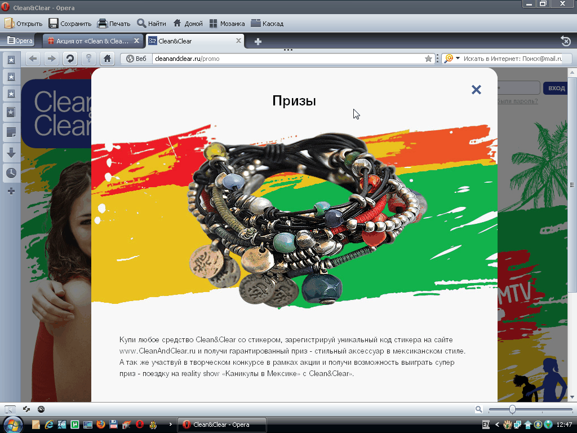Go back with the left arrow
Screen dimensions: 577x433
(33, 59)
